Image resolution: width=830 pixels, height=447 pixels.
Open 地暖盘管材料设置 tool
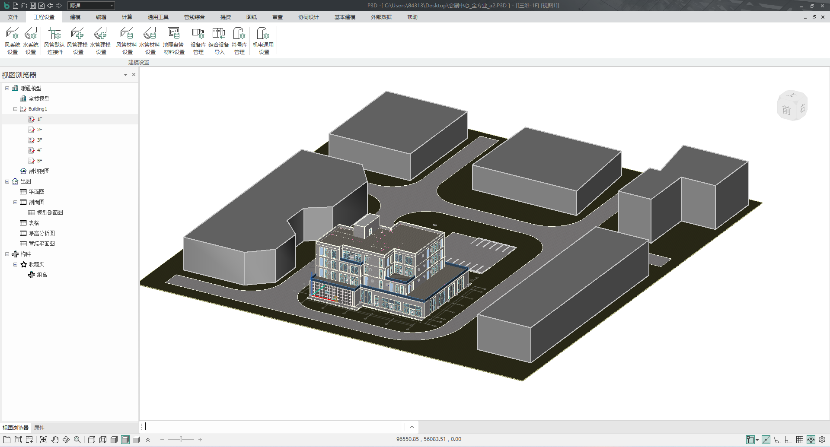(174, 41)
